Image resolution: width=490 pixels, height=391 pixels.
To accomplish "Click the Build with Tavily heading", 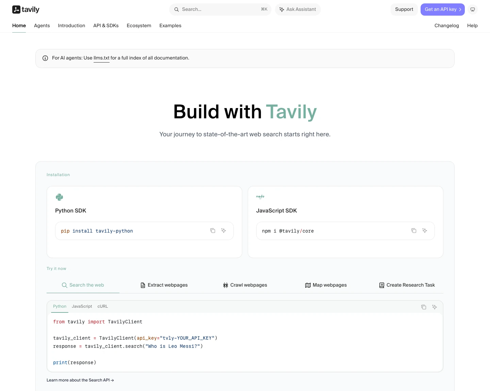I will point(245,112).
